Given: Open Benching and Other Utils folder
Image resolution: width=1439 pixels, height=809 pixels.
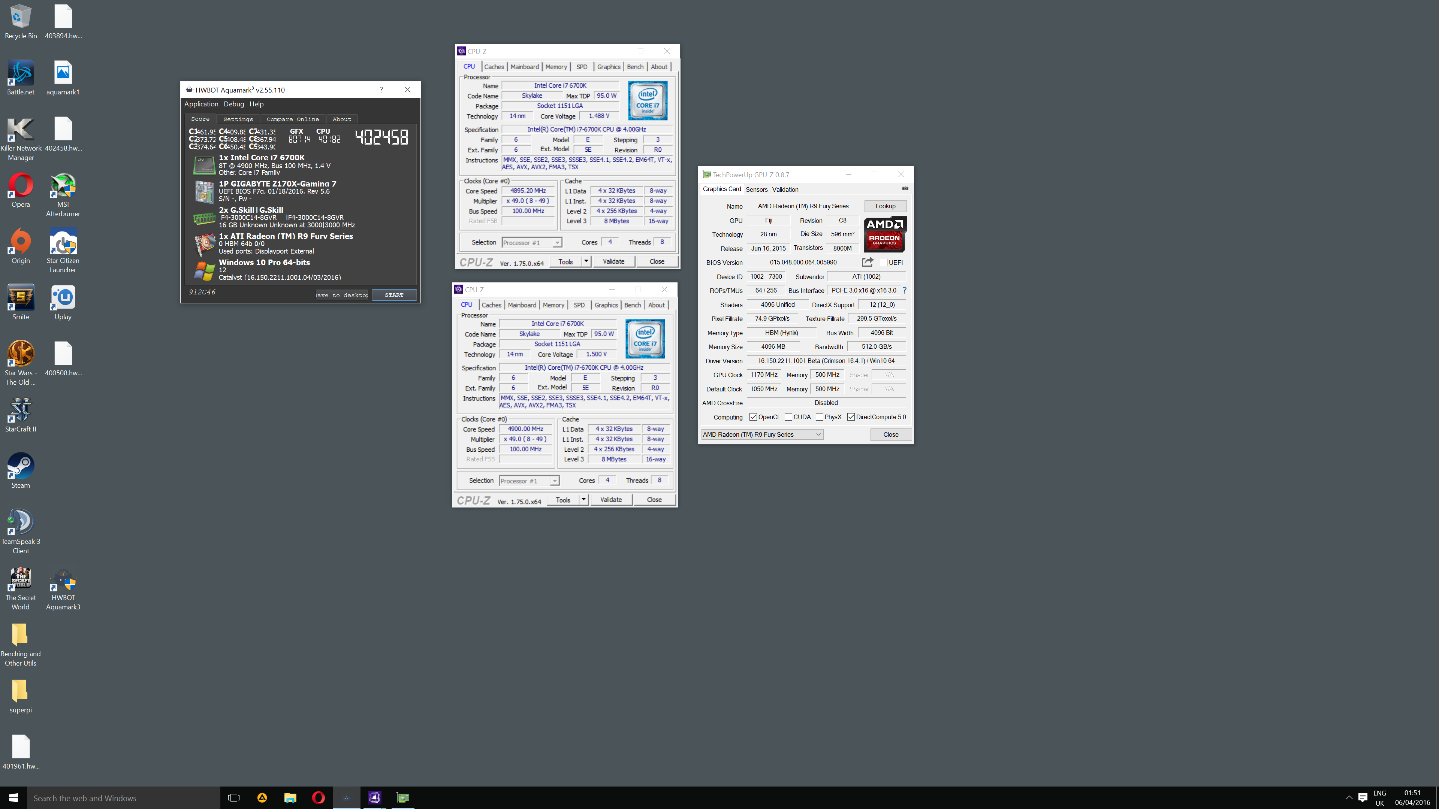Looking at the screenshot, I should tap(21, 645).
